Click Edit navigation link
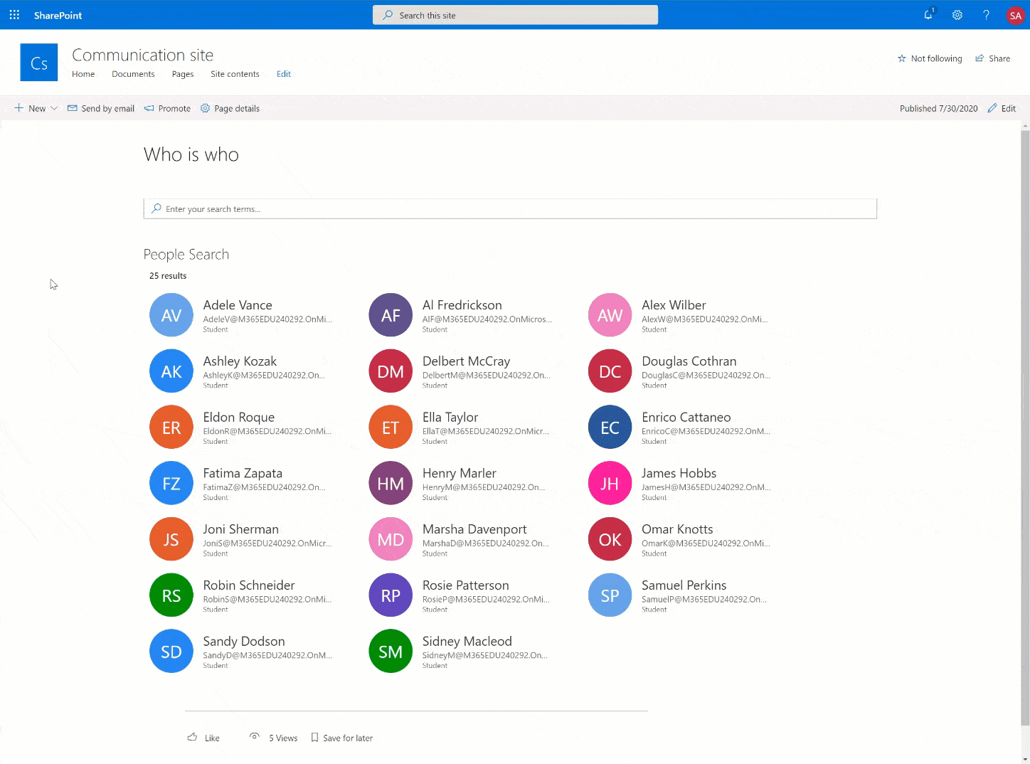The width and height of the screenshot is (1030, 764). 284,74
